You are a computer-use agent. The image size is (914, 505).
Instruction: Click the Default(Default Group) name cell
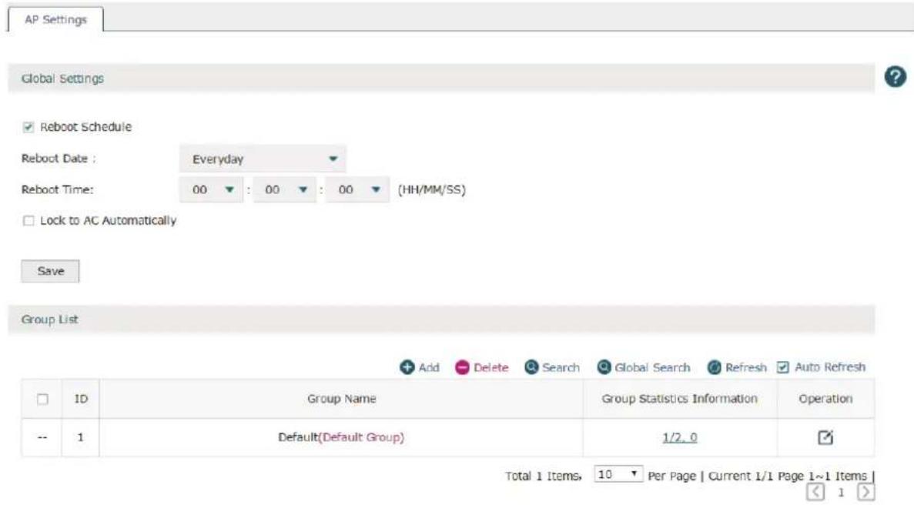(341, 437)
